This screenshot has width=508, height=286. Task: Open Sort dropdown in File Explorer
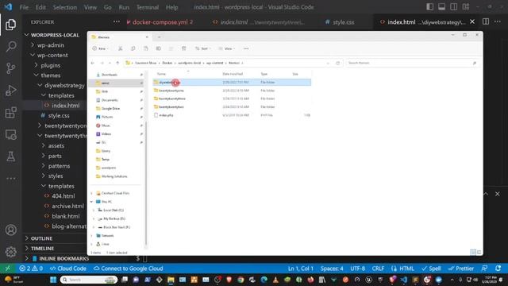pos(202,48)
